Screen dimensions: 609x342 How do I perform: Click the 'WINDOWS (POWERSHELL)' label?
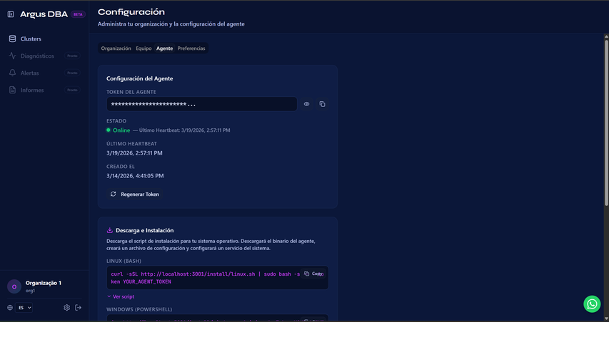point(139,309)
